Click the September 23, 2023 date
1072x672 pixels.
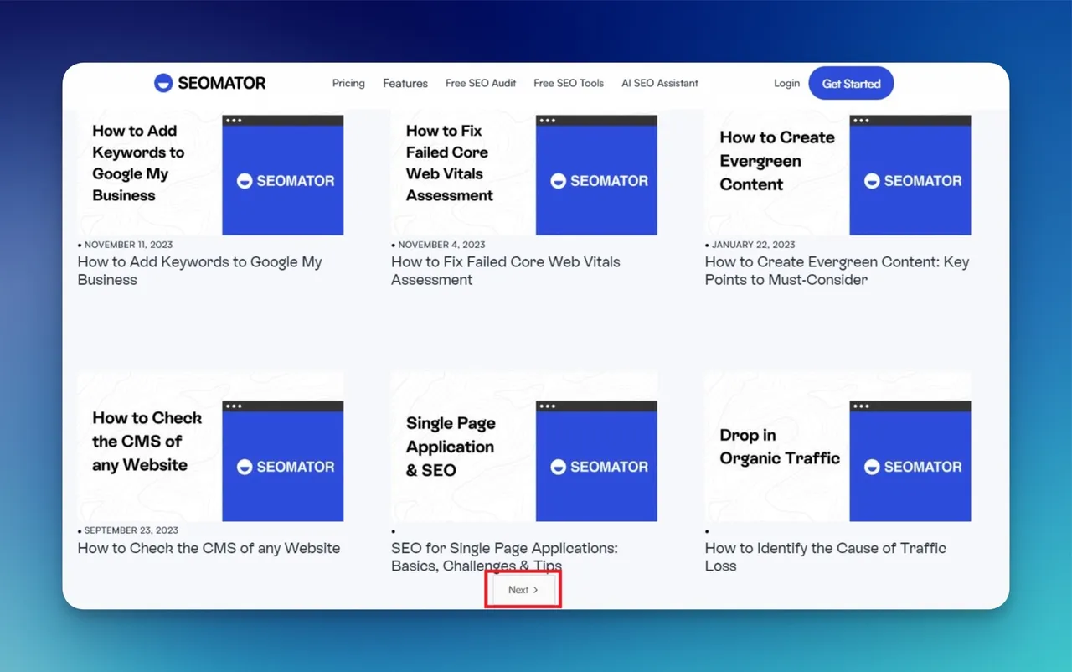pos(131,530)
